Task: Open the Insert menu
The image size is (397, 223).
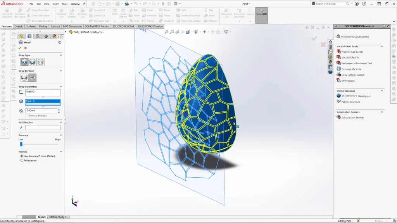Action: click(55, 4)
